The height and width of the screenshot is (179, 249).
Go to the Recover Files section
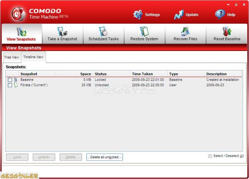tap(185, 34)
